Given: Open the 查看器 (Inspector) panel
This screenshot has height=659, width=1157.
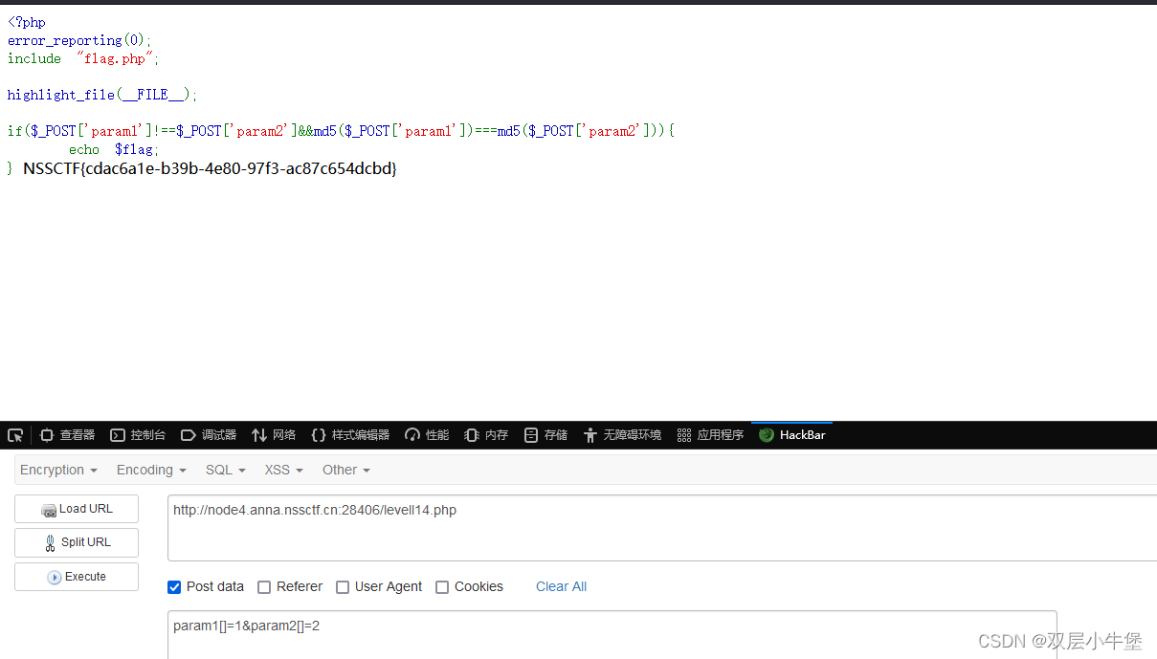Looking at the screenshot, I should (x=67, y=434).
